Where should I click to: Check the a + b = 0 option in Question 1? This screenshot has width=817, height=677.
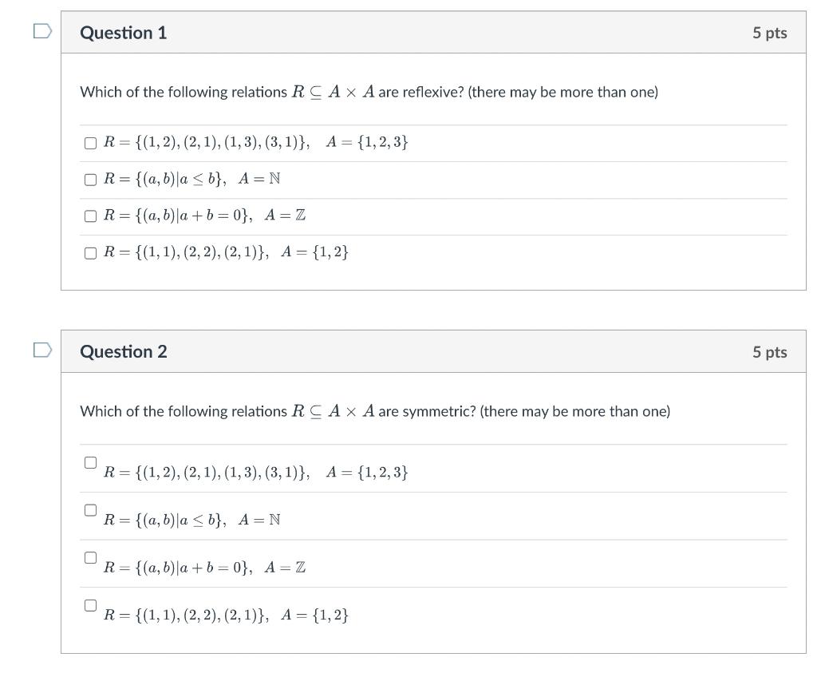coord(89,216)
